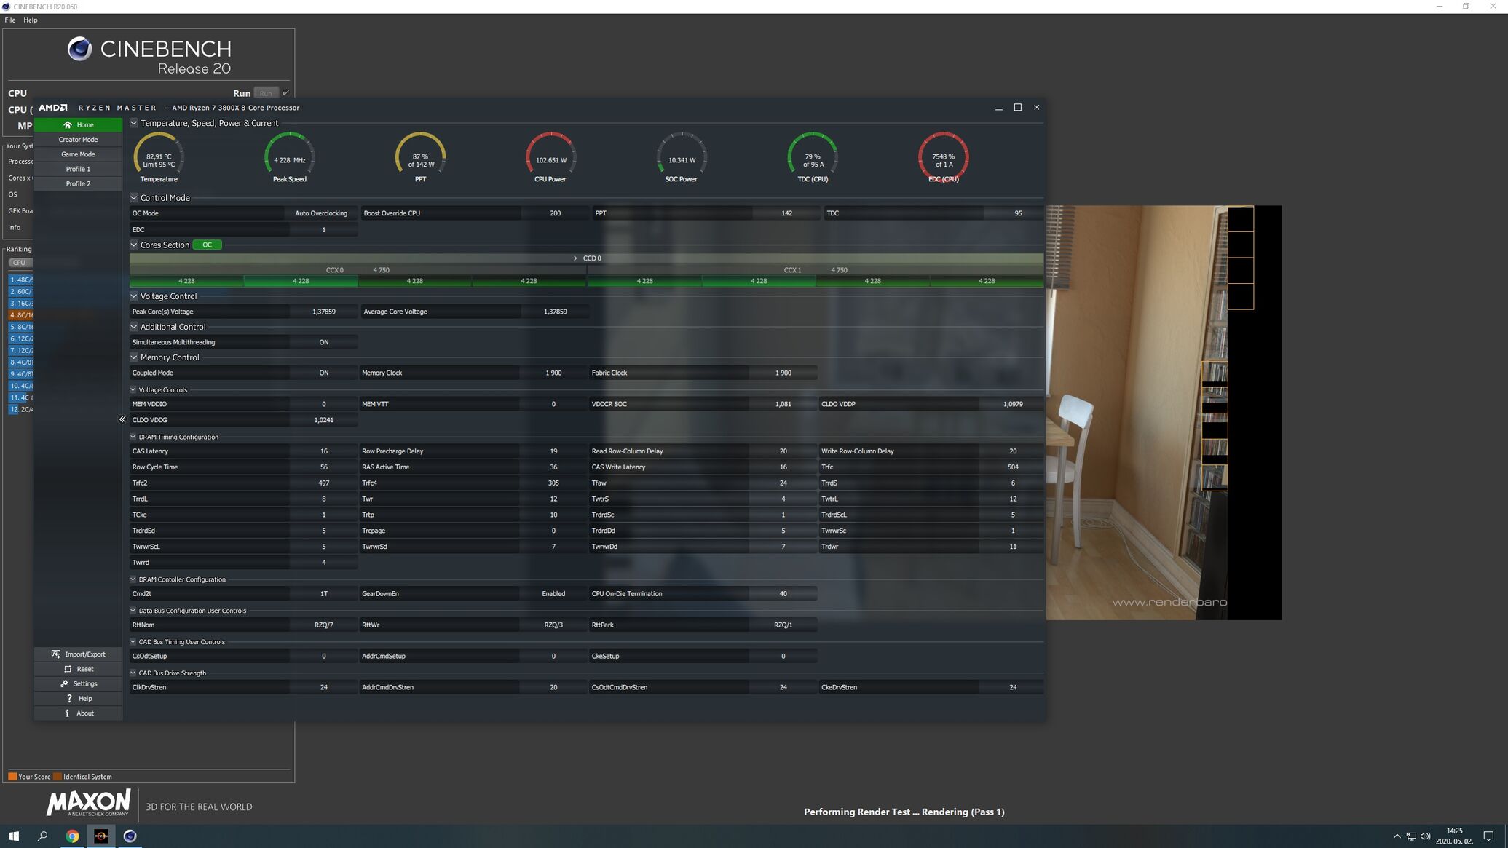Select the Creator Mode profile

pyautogui.click(x=78, y=140)
